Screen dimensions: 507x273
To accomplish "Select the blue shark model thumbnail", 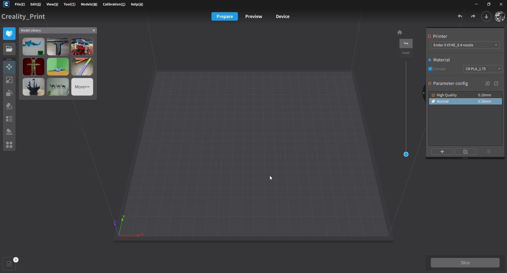I will (34, 47).
